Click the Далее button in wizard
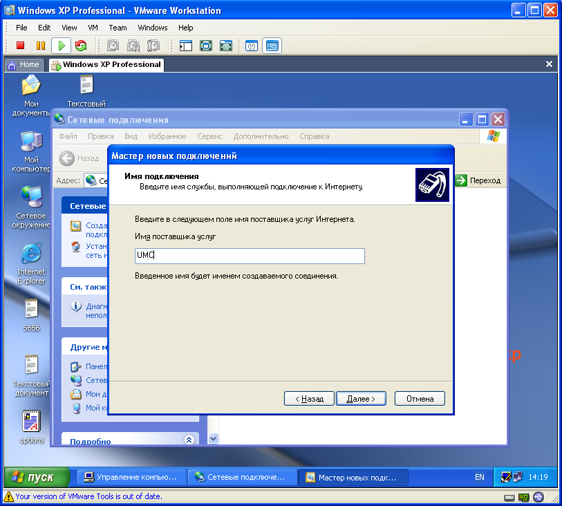Screen dimensions: 562x506 pos(361,398)
